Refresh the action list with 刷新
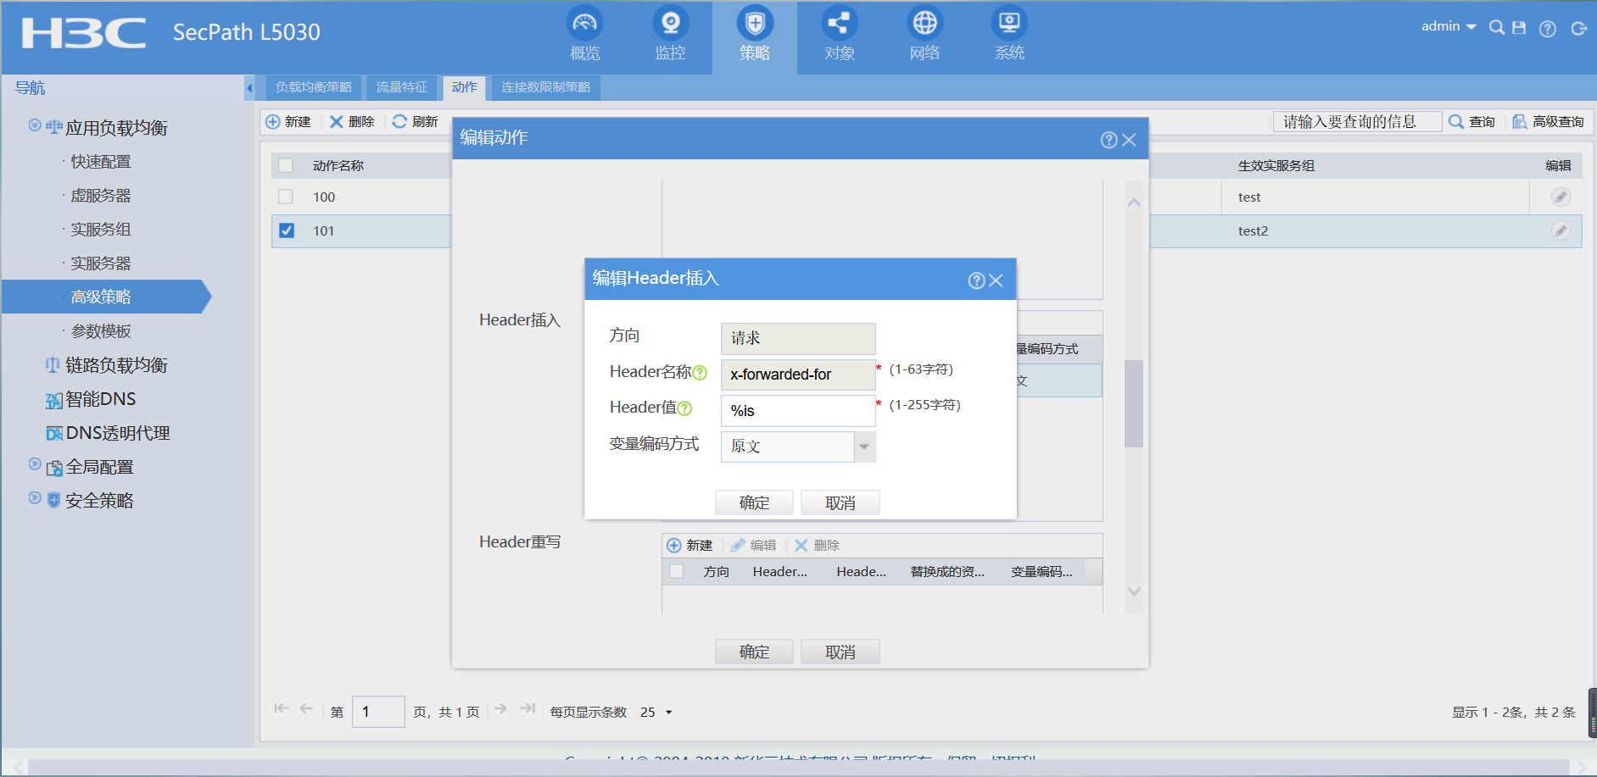 pyautogui.click(x=416, y=121)
